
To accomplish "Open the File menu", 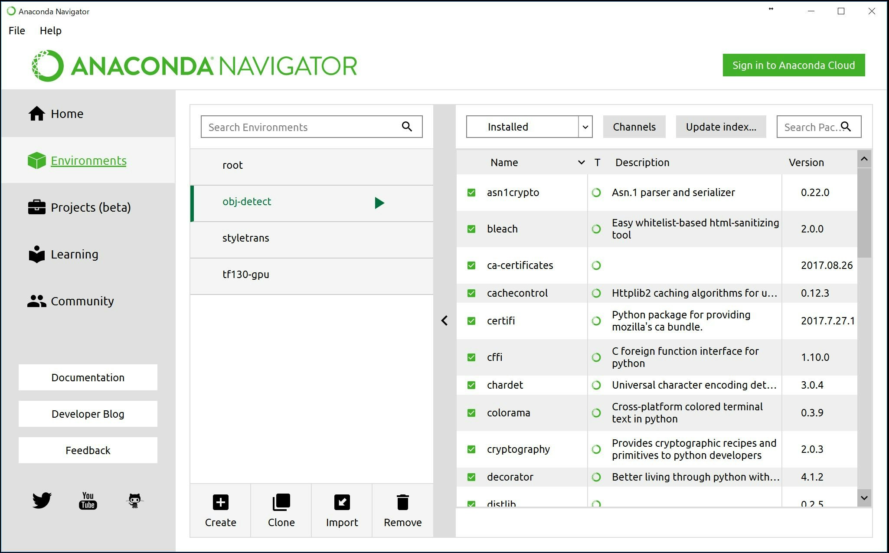I will coord(16,30).
